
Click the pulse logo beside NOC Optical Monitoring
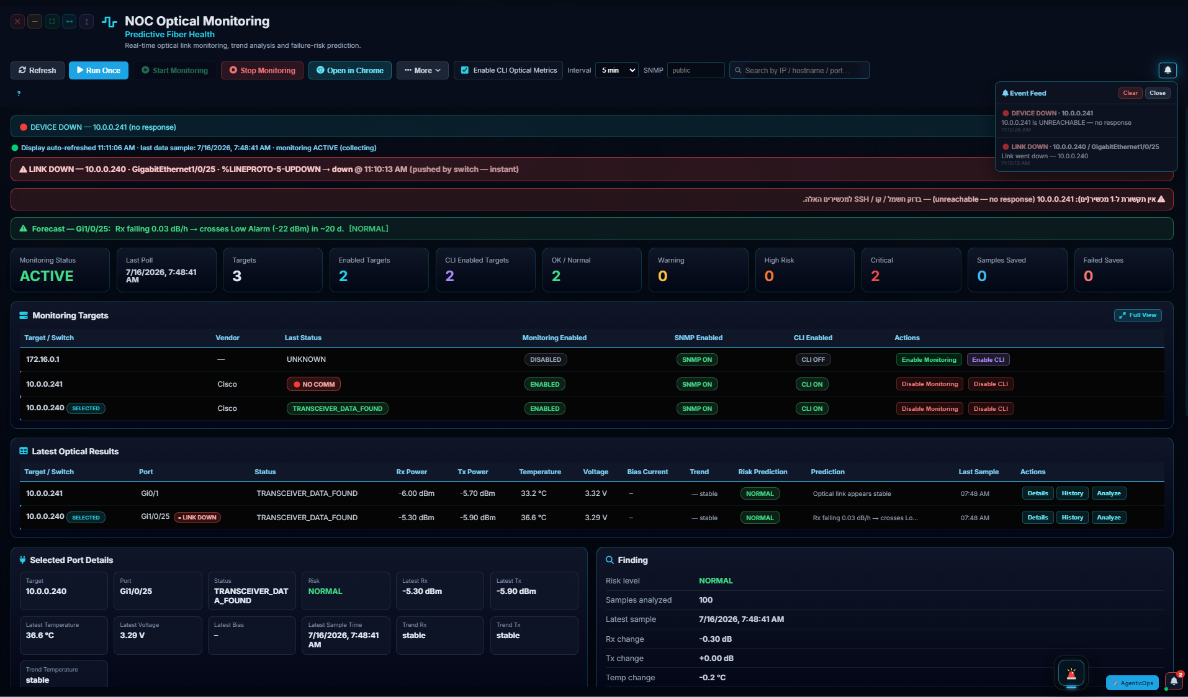pos(109,22)
